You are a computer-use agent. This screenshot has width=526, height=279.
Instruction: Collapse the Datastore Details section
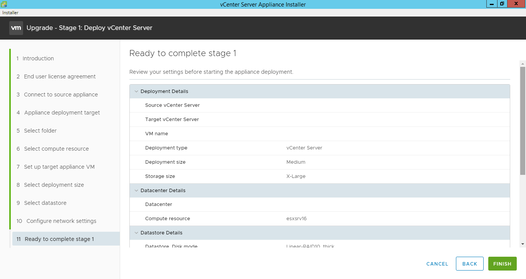(136, 232)
